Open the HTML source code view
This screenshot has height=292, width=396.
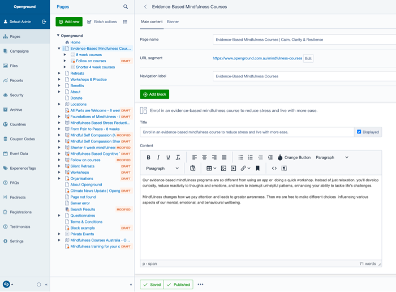274,168
